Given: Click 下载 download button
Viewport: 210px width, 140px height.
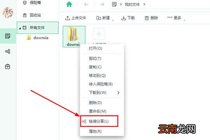Looking at the screenshot, I should pyautogui.click(x=128, y=18).
